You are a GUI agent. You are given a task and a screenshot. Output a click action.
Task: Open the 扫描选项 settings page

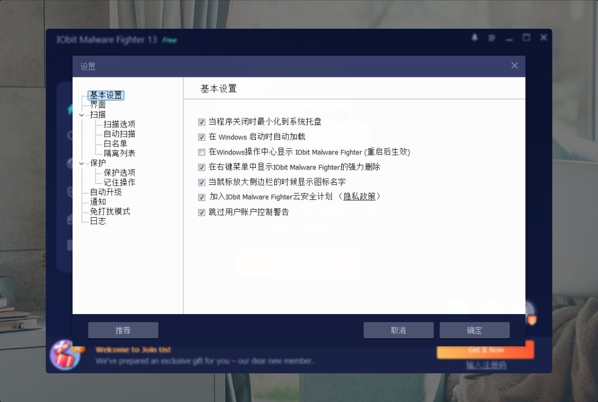tap(120, 124)
